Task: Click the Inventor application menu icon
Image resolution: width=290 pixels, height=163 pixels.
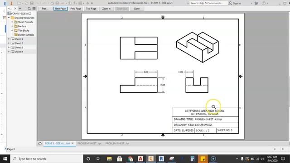Action: tap(11, 3)
